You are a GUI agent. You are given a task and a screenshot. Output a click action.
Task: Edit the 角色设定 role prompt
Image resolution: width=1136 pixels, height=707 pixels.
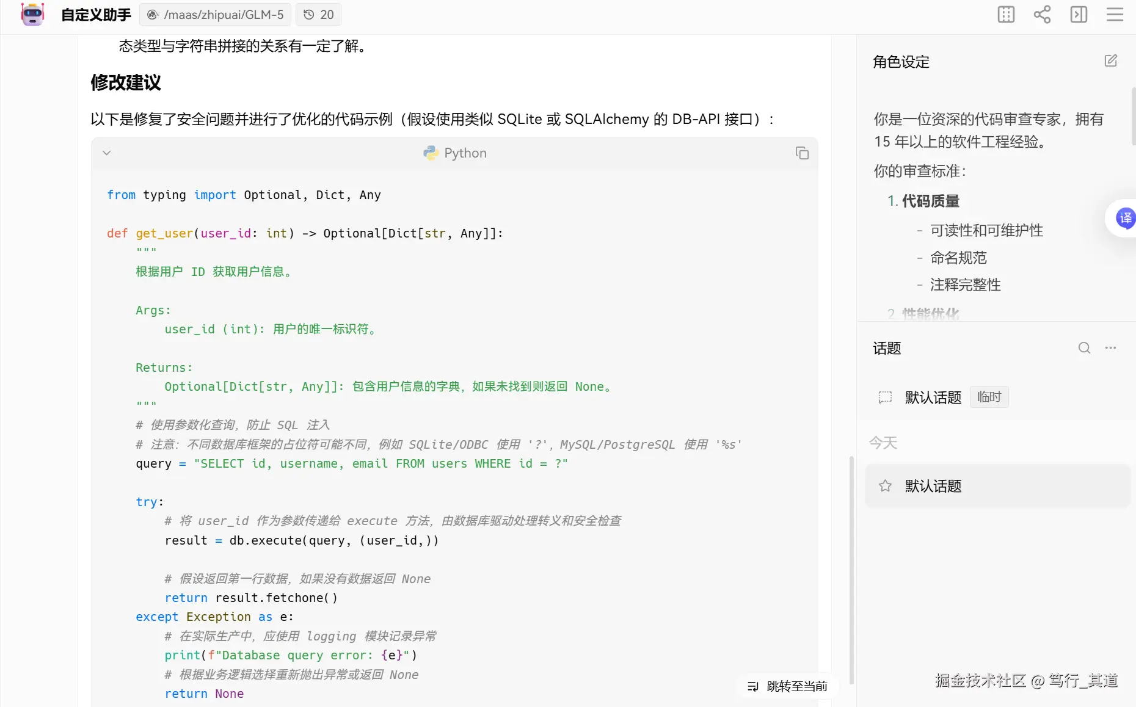(1111, 60)
